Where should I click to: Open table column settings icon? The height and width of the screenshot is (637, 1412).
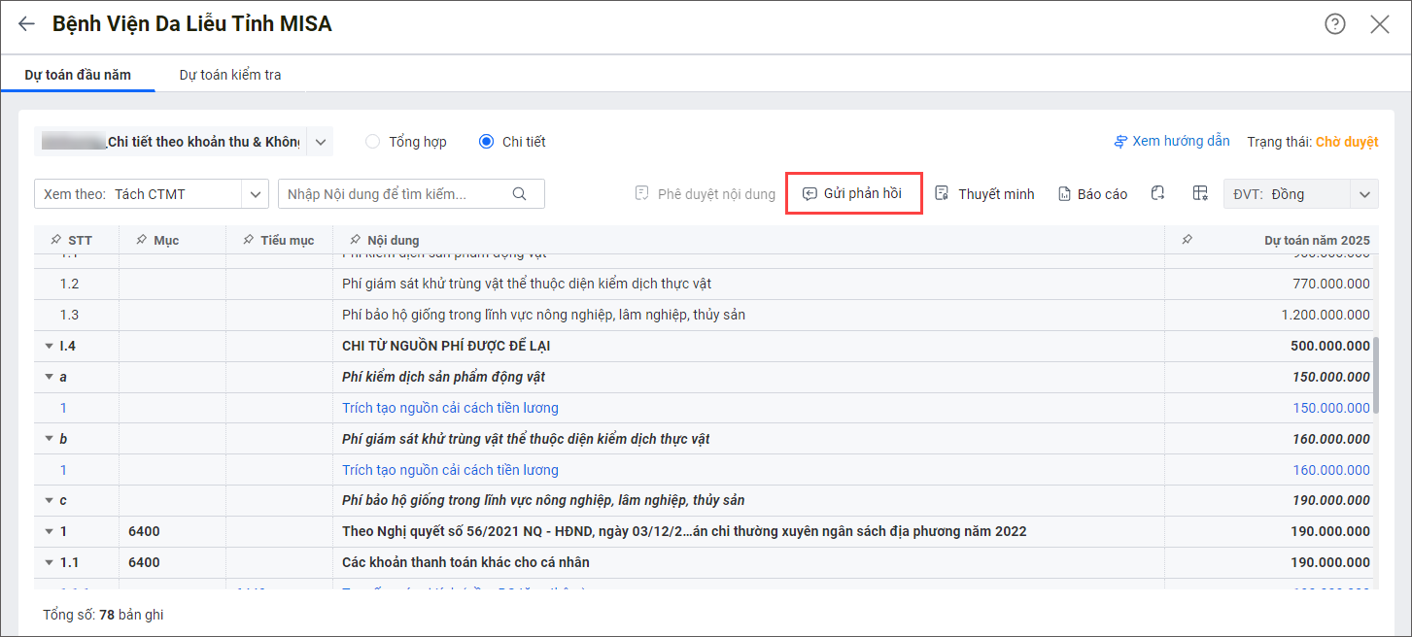[x=1200, y=193]
